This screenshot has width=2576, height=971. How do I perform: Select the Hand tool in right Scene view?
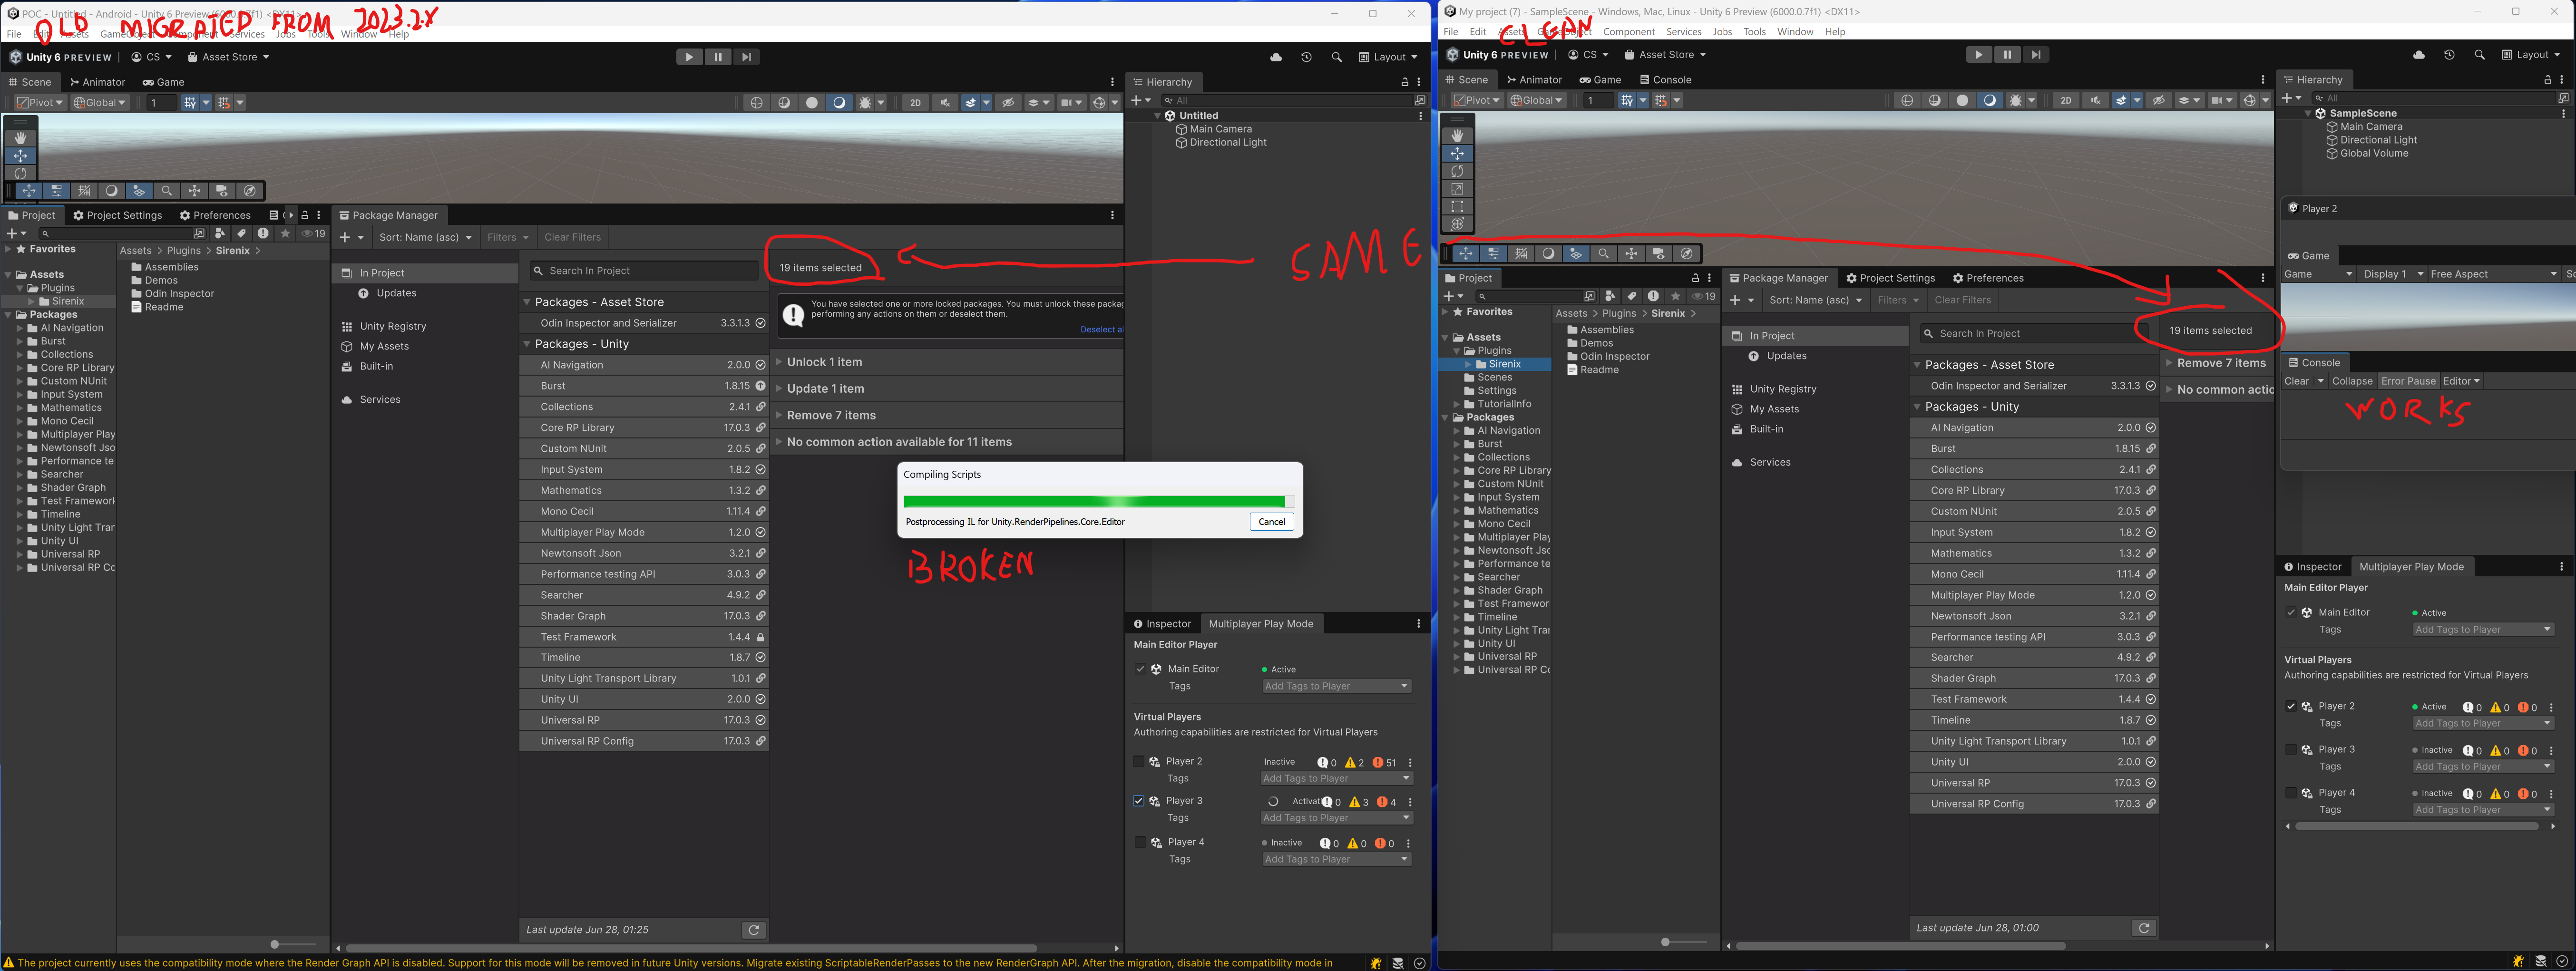pos(1457,135)
